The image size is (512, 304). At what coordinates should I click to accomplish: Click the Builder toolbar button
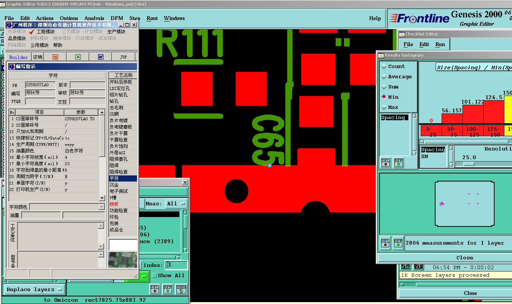point(19,57)
